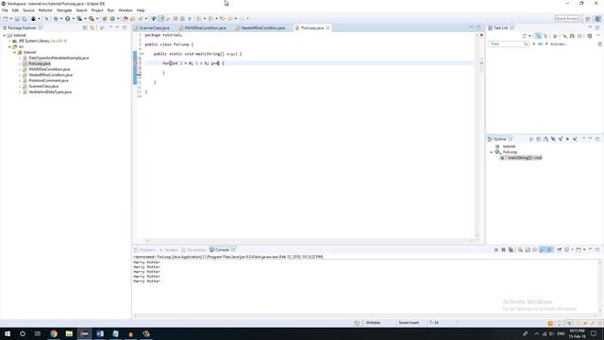This screenshot has height=340, width=604.
Task: Click the Activate link in Task List
Action: [x=558, y=44]
